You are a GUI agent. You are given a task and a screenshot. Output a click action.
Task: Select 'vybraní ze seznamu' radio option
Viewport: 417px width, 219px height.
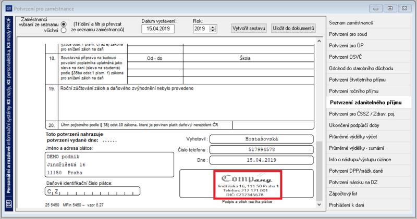(63, 24)
